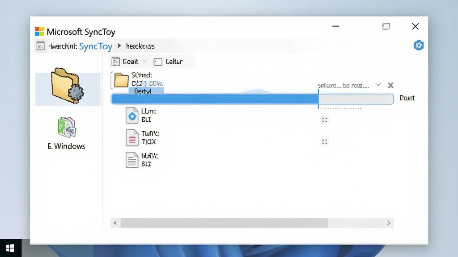
Task: Dismiss the item using the gray X
Action: click(390, 85)
